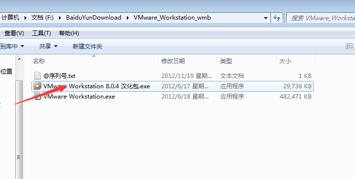Click the 2012/6/17 date cell
Screen dimensions: 355x179
185,86
